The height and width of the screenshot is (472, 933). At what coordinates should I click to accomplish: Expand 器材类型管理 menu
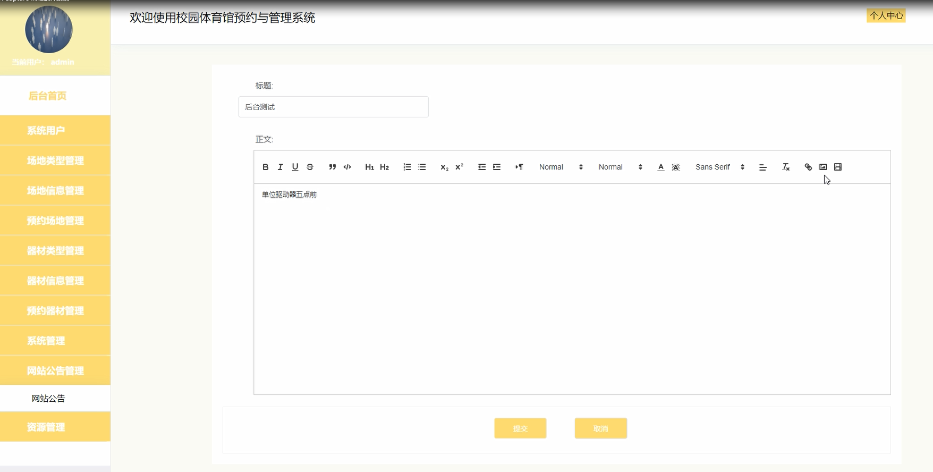(55, 250)
